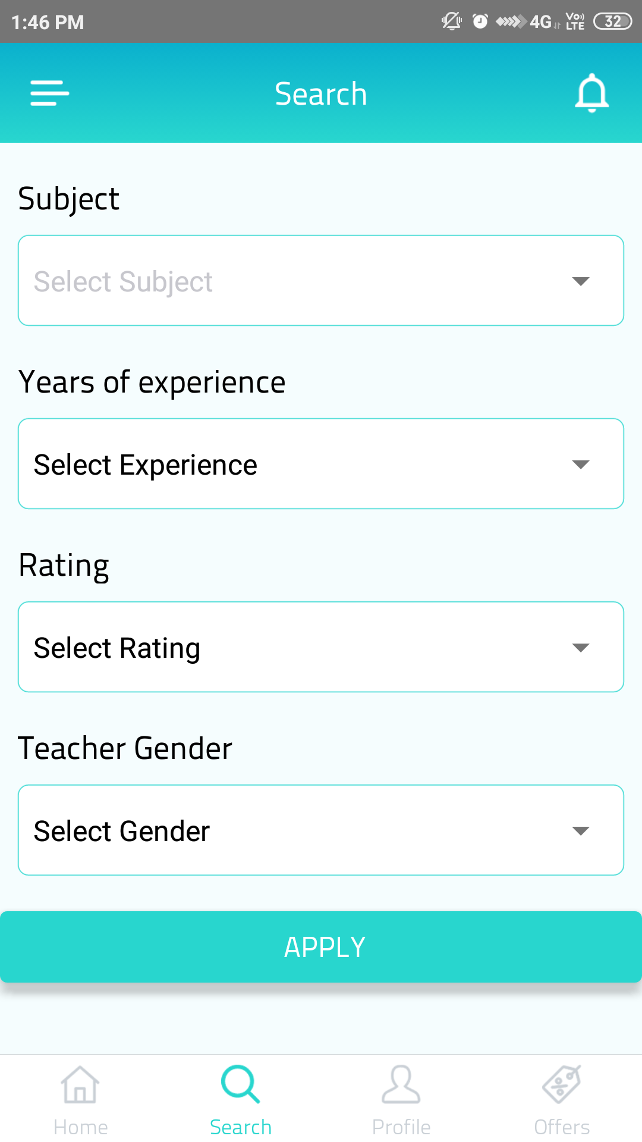The width and height of the screenshot is (642, 1142).
Task: Tap the Offers tag icon
Action: 562,1084
